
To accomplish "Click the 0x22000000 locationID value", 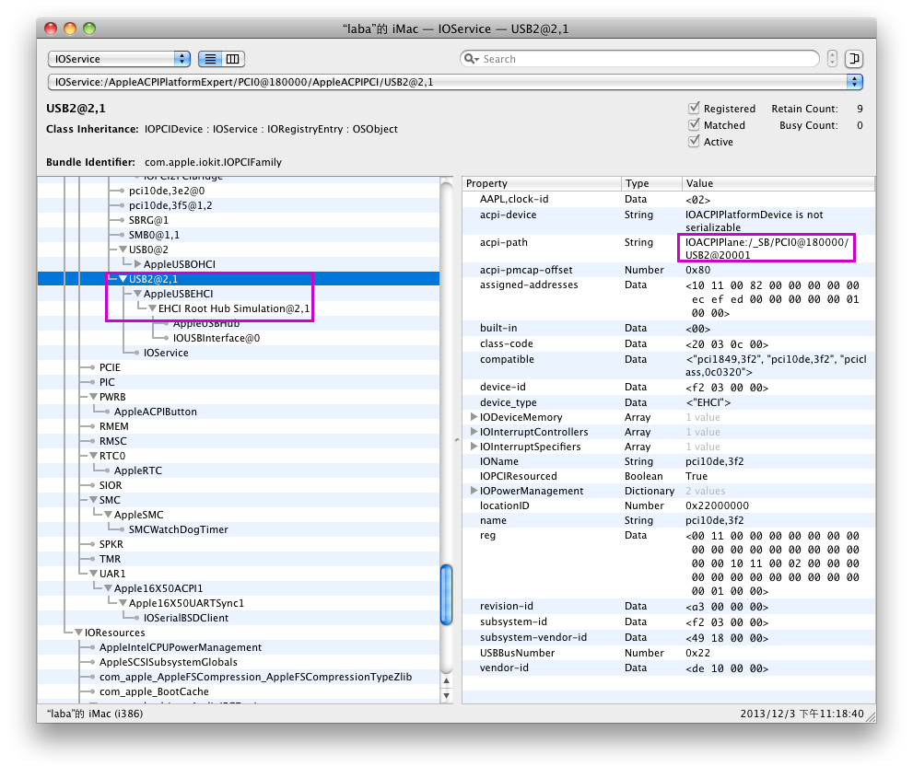I will tap(717, 505).
